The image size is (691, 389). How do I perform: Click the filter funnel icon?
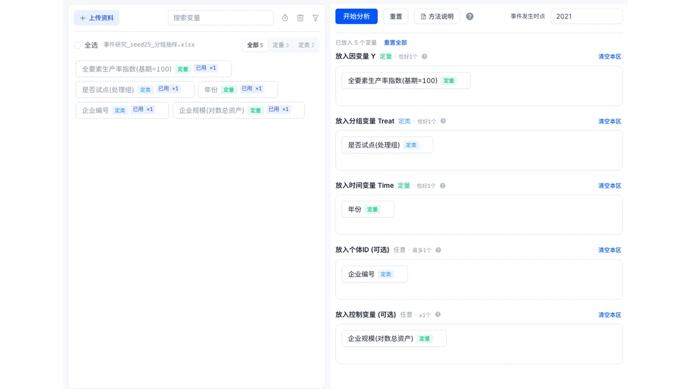(316, 18)
